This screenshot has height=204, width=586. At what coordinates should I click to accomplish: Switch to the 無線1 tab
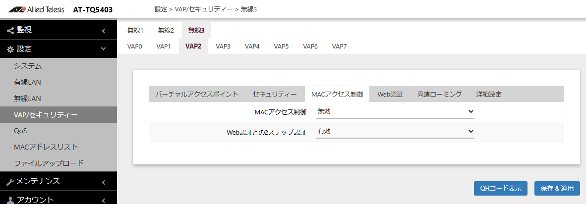click(x=135, y=31)
